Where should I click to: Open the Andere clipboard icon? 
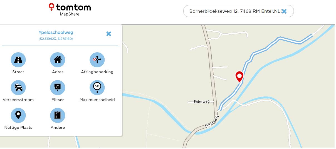point(58,115)
